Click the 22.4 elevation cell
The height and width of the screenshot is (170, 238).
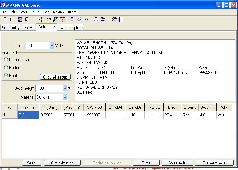point(172,115)
